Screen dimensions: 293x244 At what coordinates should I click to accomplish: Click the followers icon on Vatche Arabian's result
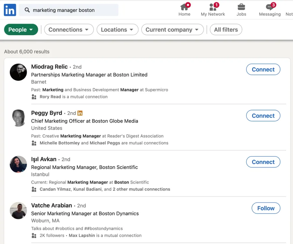[34, 235]
